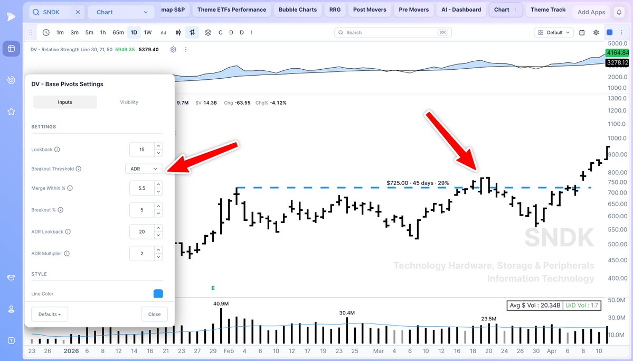
Task: Switch to the Inputs tab
Action: pos(65,103)
